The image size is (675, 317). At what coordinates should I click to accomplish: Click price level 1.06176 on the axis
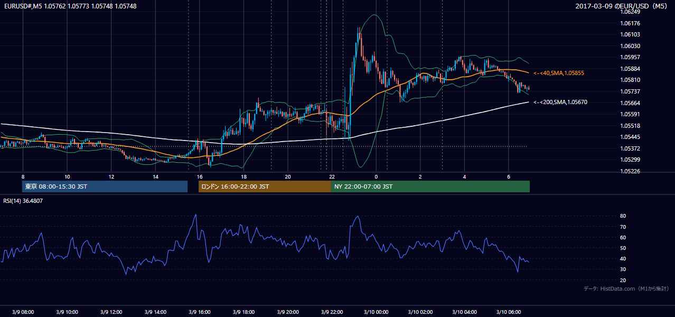tap(631, 23)
